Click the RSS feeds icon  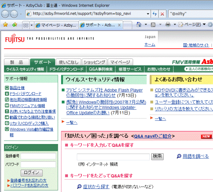(153, 25)
